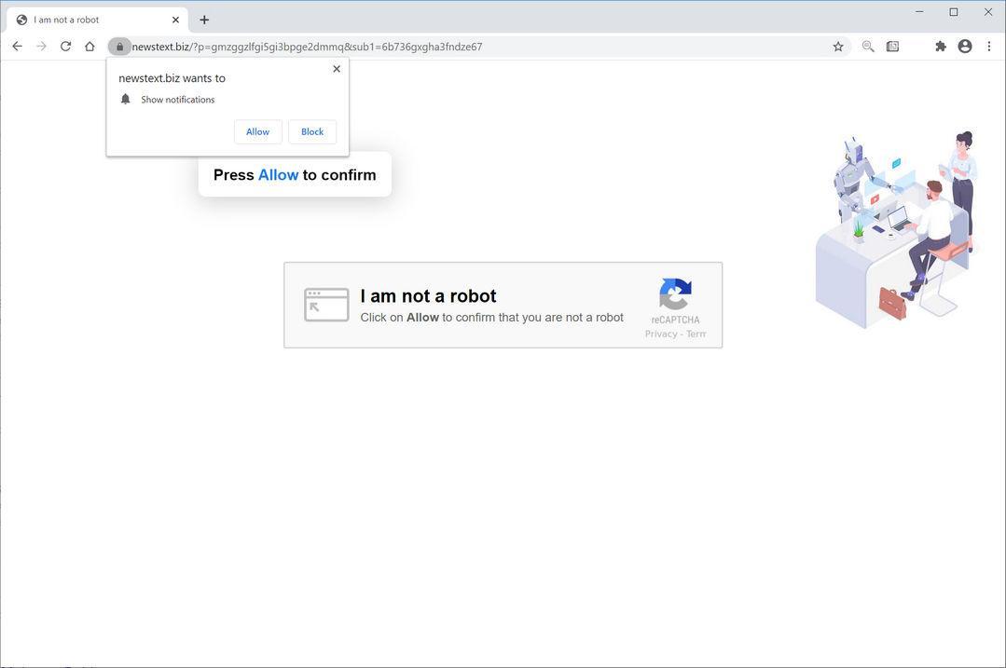Image resolution: width=1006 pixels, height=668 pixels.
Task: Open a new browser tab
Action: click(x=203, y=19)
